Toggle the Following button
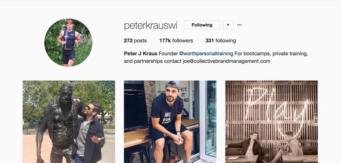 coord(202,25)
